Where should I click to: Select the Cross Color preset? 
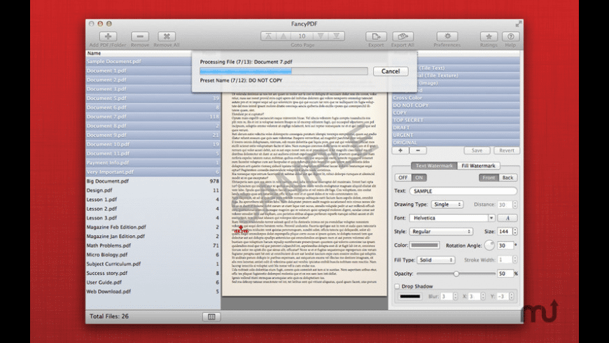[x=456, y=98]
